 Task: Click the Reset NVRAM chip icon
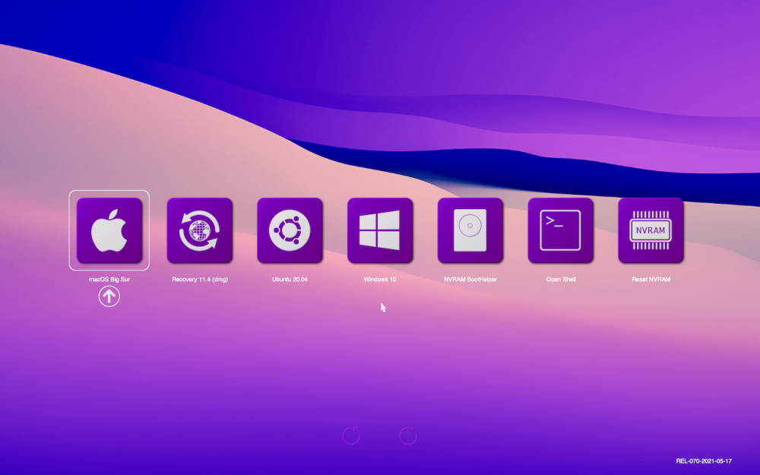651,230
